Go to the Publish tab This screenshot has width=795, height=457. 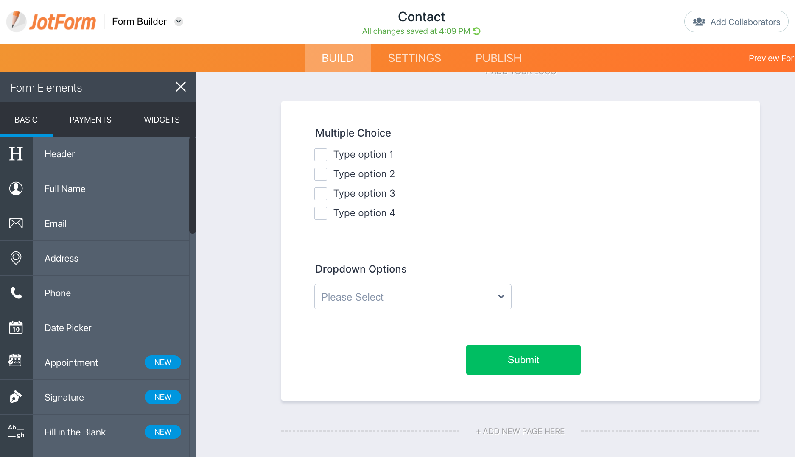point(498,58)
